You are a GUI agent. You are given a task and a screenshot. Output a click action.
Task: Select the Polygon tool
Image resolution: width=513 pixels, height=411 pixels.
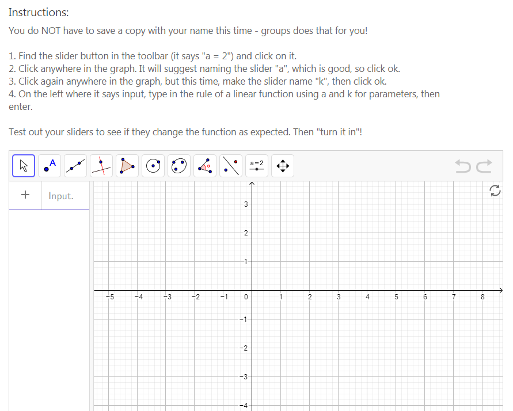(x=127, y=166)
